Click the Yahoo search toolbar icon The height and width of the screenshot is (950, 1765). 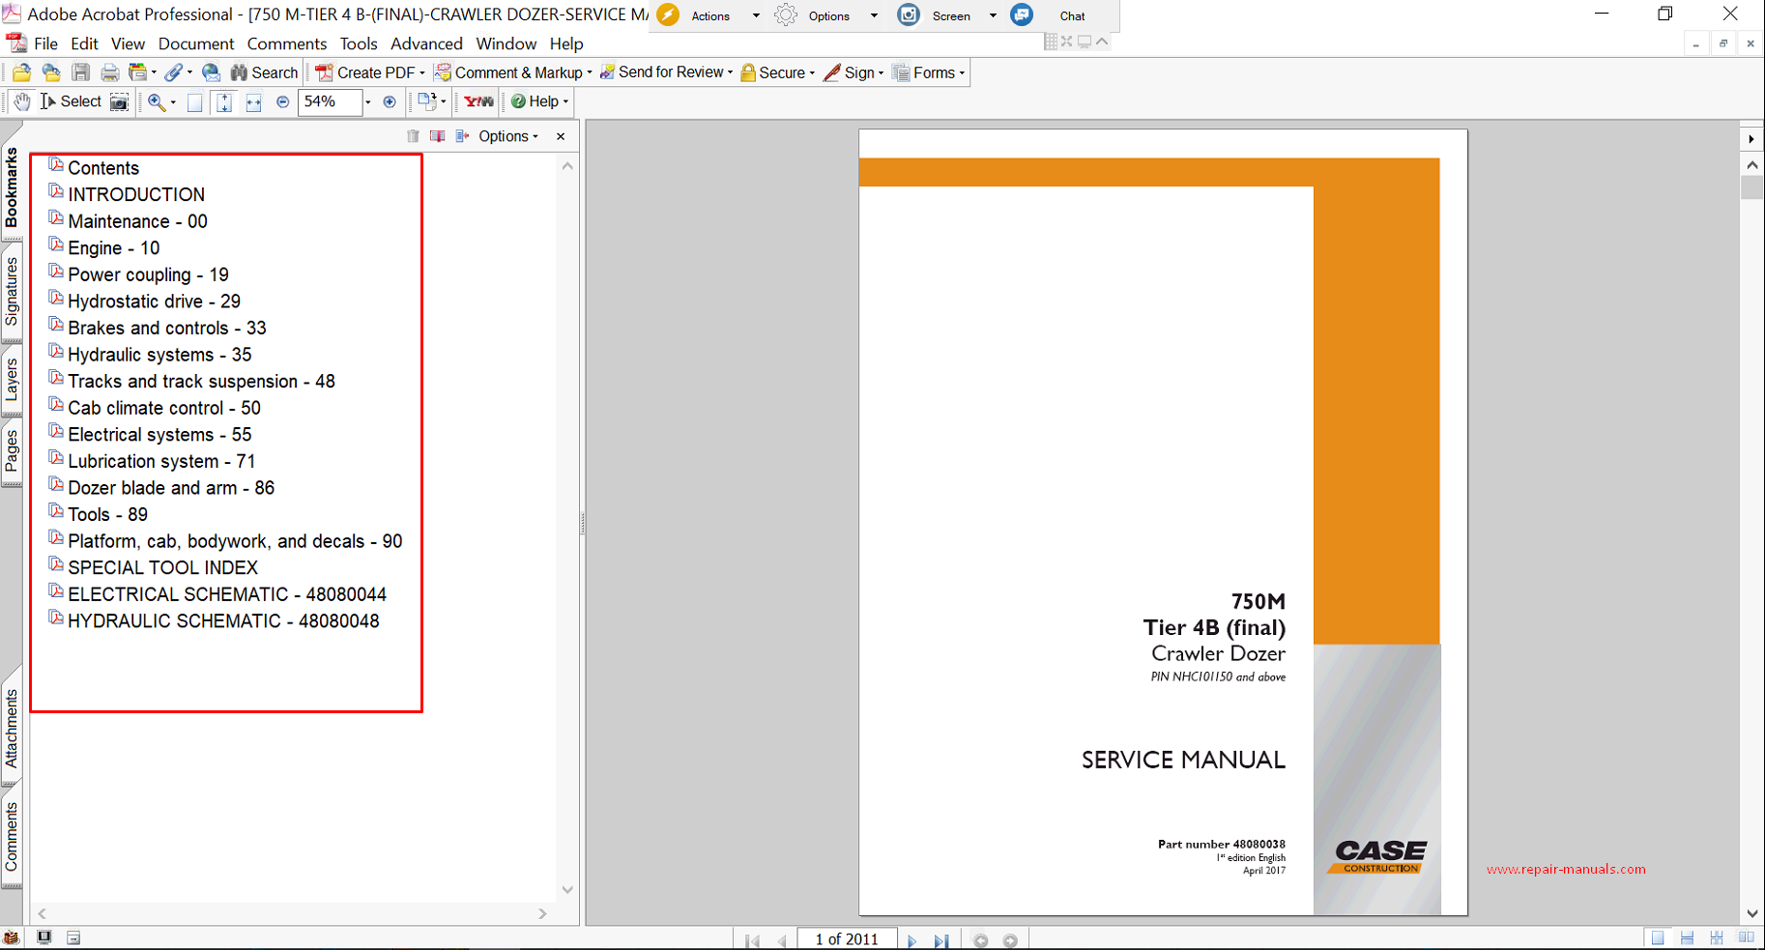click(x=478, y=101)
